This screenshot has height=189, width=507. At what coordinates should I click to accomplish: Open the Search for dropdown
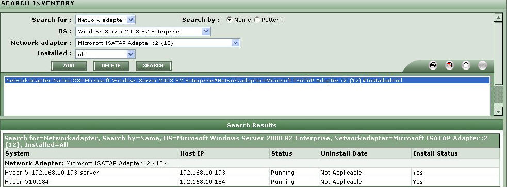[x=105, y=20]
